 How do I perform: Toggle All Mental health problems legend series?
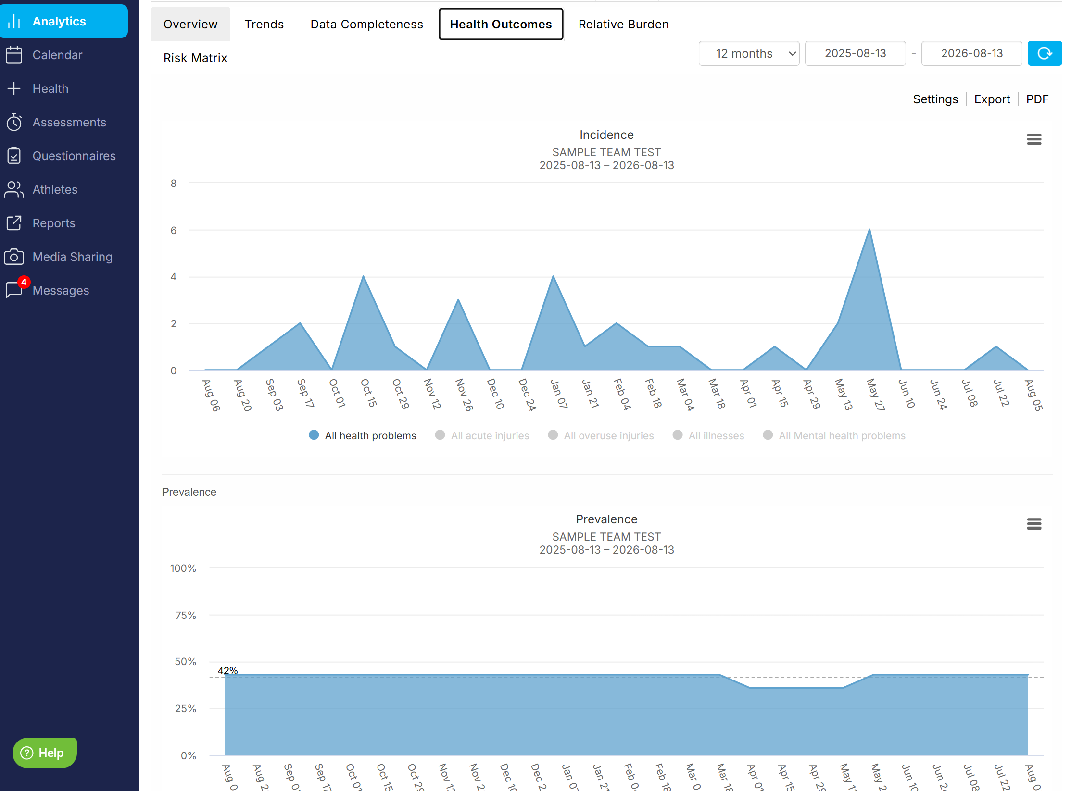click(x=834, y=435)
